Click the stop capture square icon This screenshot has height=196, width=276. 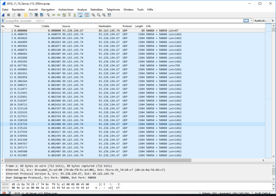8,15
